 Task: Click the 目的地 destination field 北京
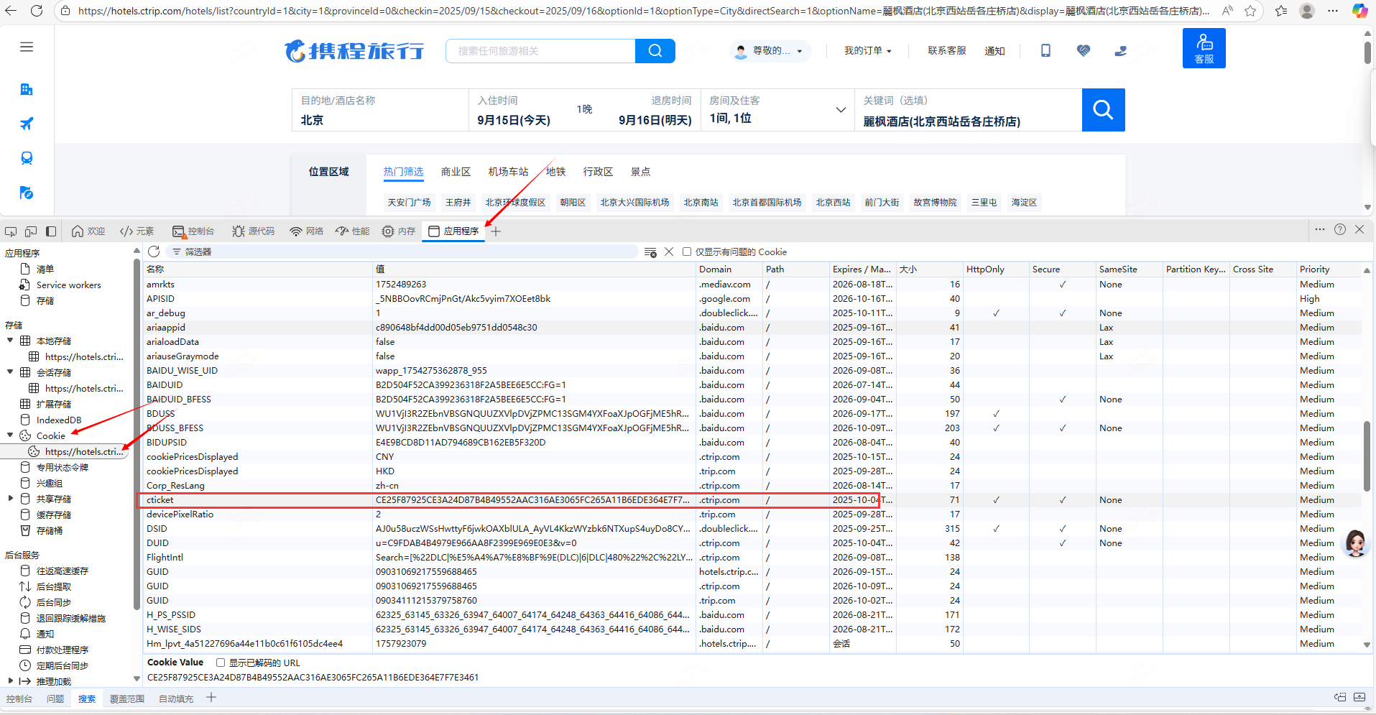pyautogui.click(x=380, y=110)
